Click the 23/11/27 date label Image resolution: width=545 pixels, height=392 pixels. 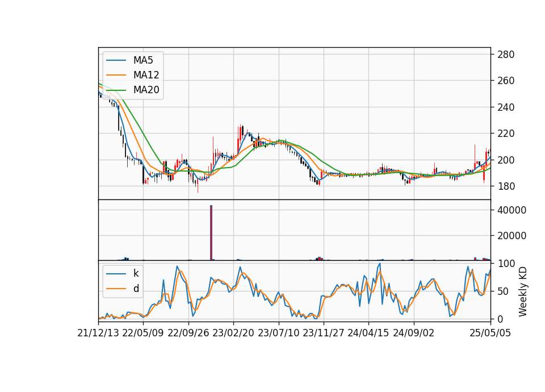324,333
